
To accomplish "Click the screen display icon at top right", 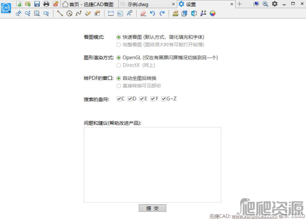I will tap(256, 4).
